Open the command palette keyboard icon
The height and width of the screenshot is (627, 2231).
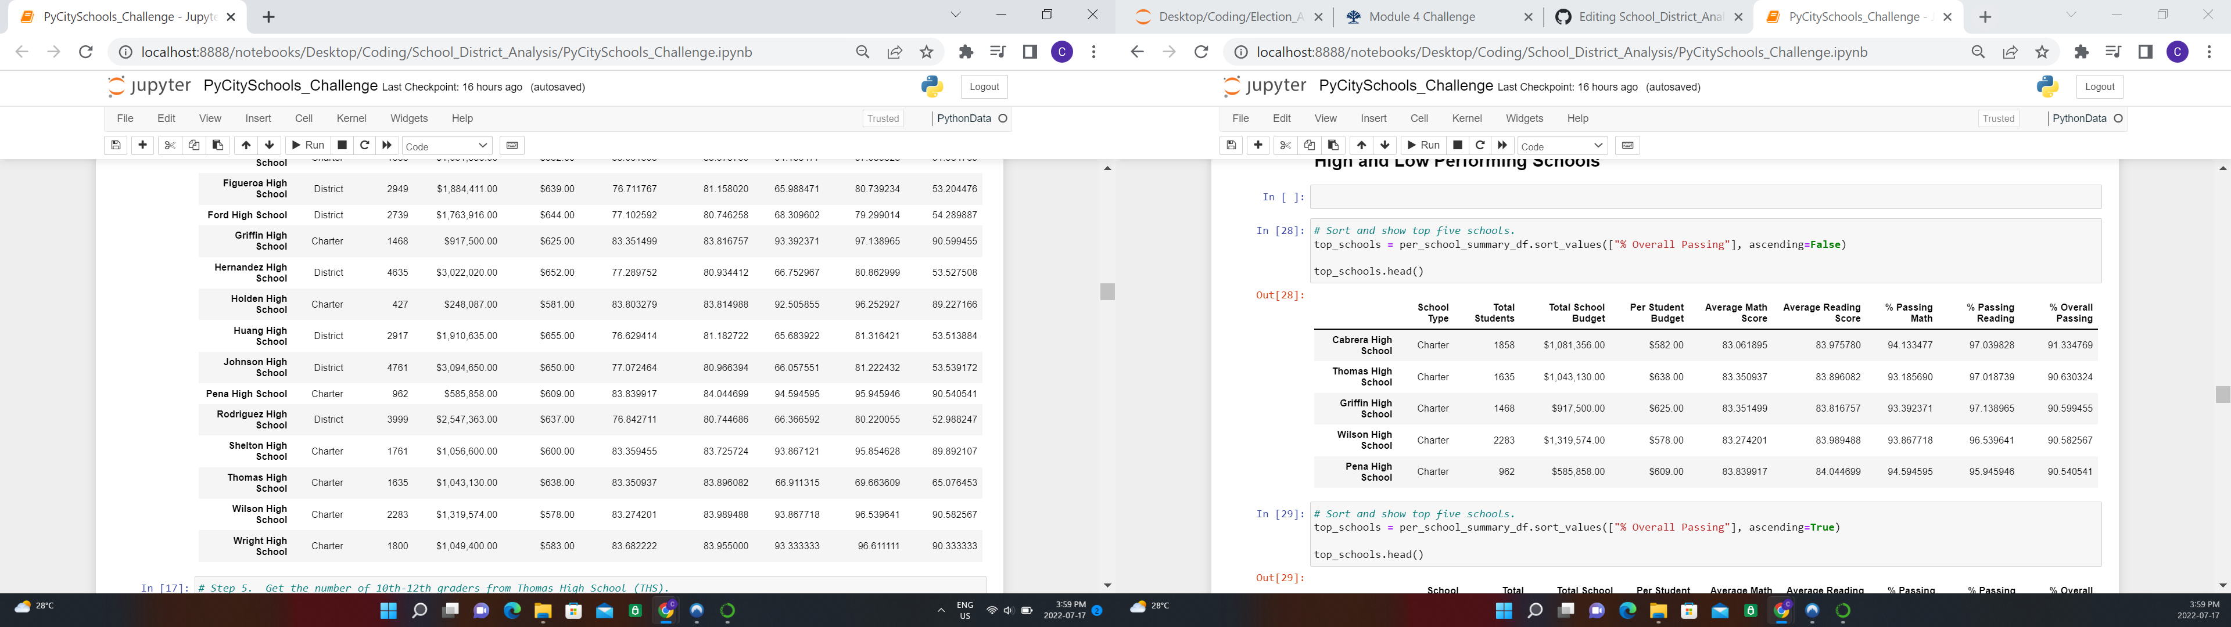pos(512,145)
